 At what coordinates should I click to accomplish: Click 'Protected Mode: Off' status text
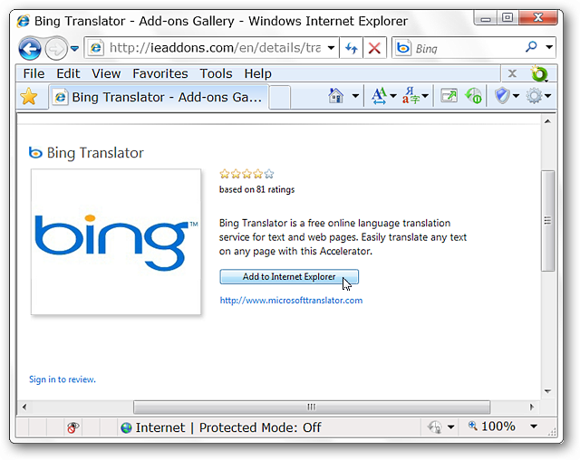[260, 427]
